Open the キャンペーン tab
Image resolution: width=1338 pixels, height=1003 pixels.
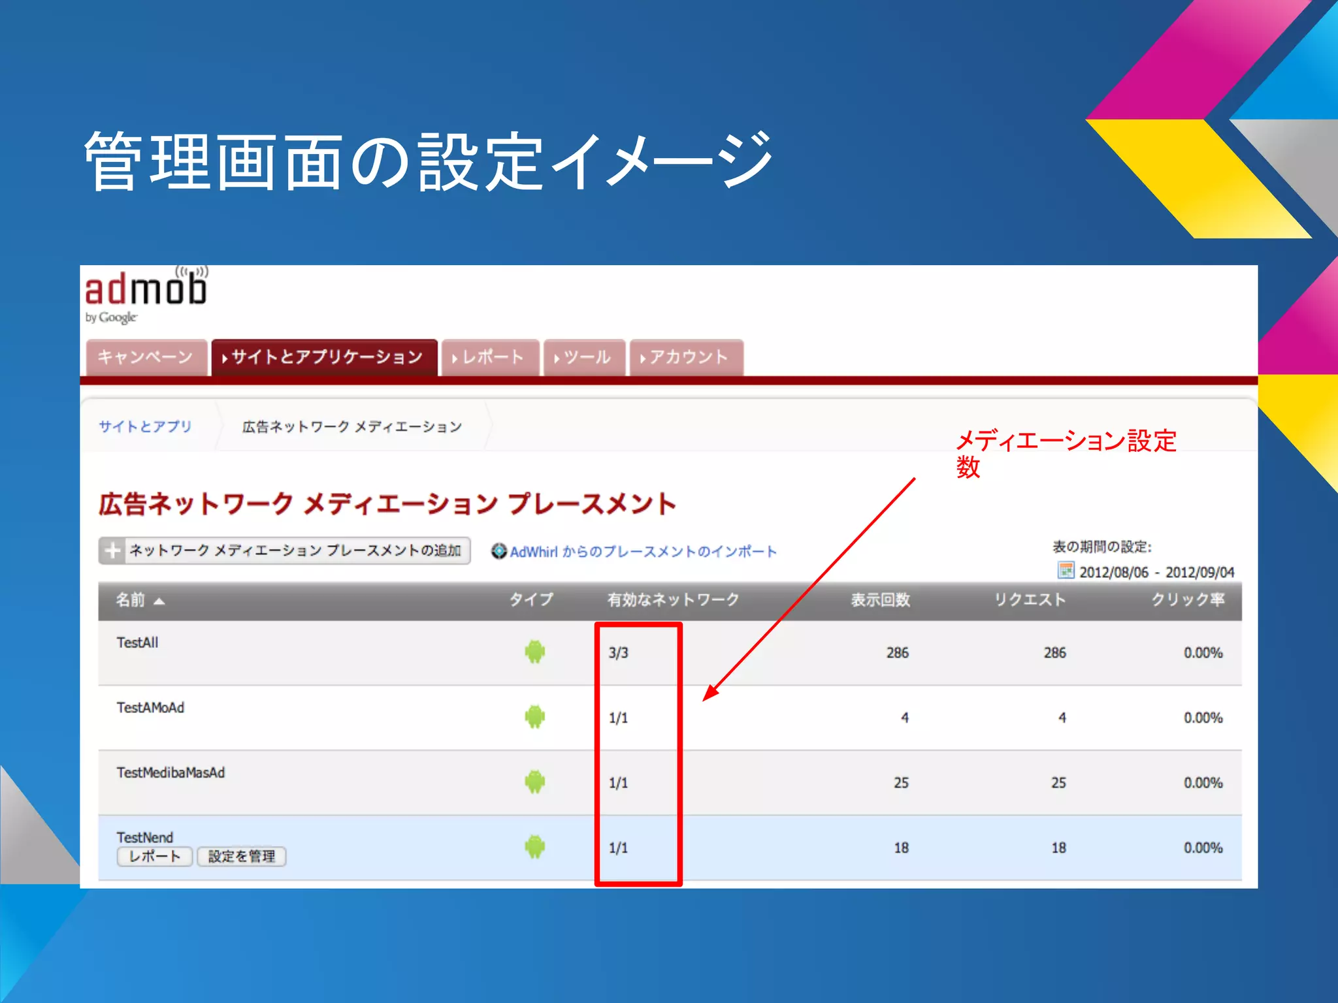(146, 357)
